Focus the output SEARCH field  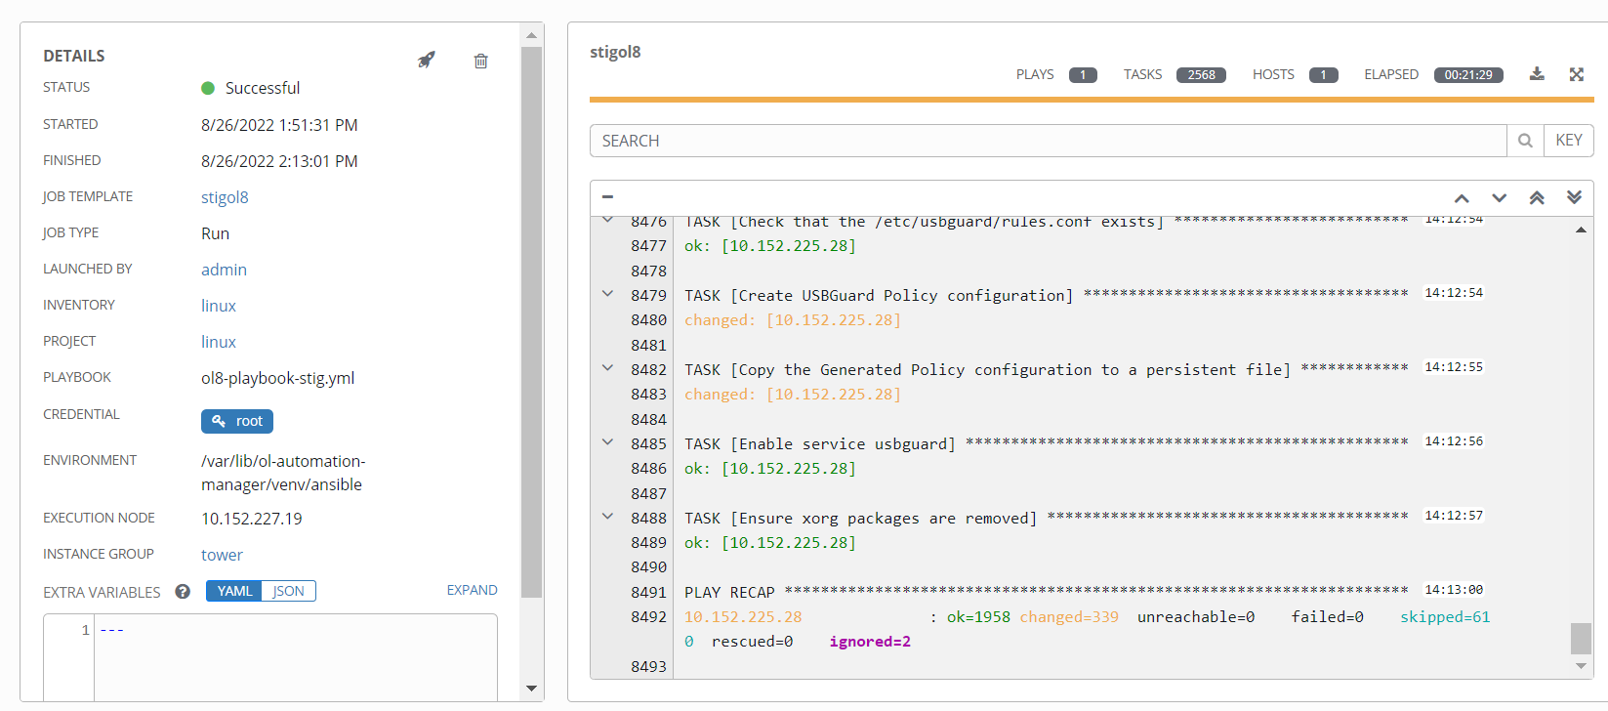pos(1048,141)
